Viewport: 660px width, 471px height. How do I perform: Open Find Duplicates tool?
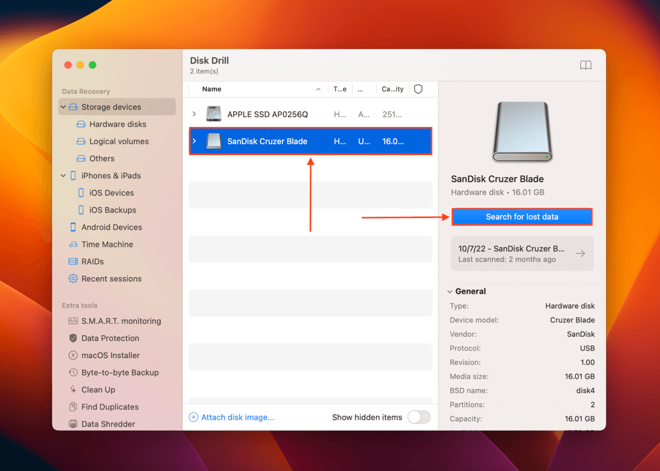click(x=110, y=407)
